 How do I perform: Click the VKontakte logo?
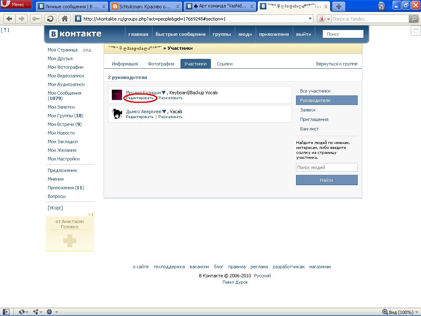click(76, 34)
